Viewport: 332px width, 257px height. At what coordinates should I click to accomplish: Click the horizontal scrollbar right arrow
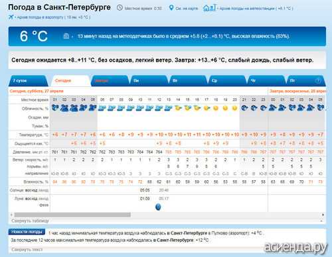tap(323, 215)
